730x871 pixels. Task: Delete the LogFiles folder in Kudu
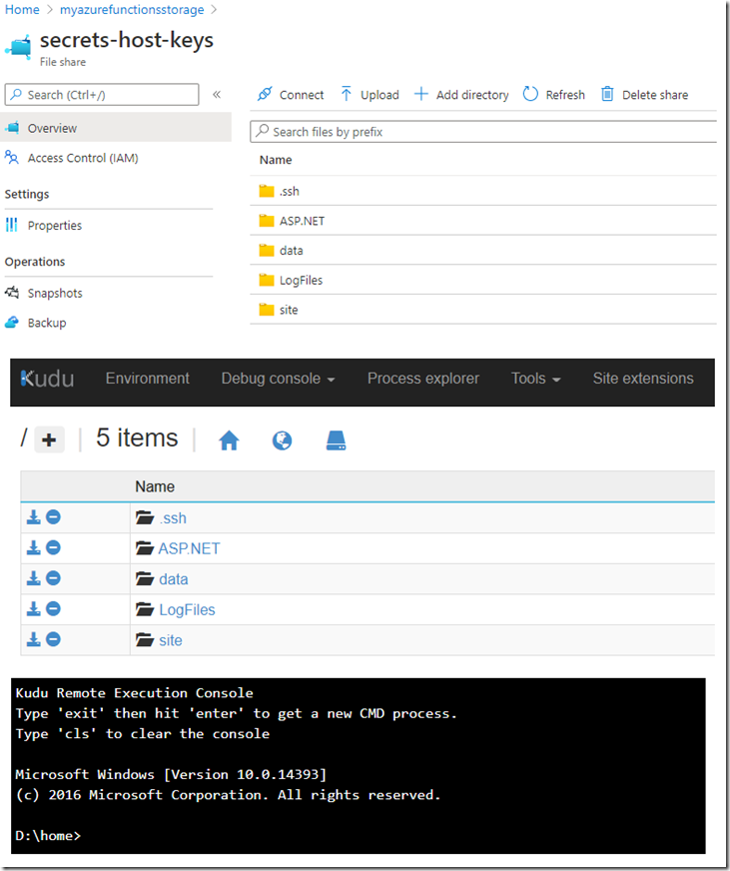click(x=53, y=609)
